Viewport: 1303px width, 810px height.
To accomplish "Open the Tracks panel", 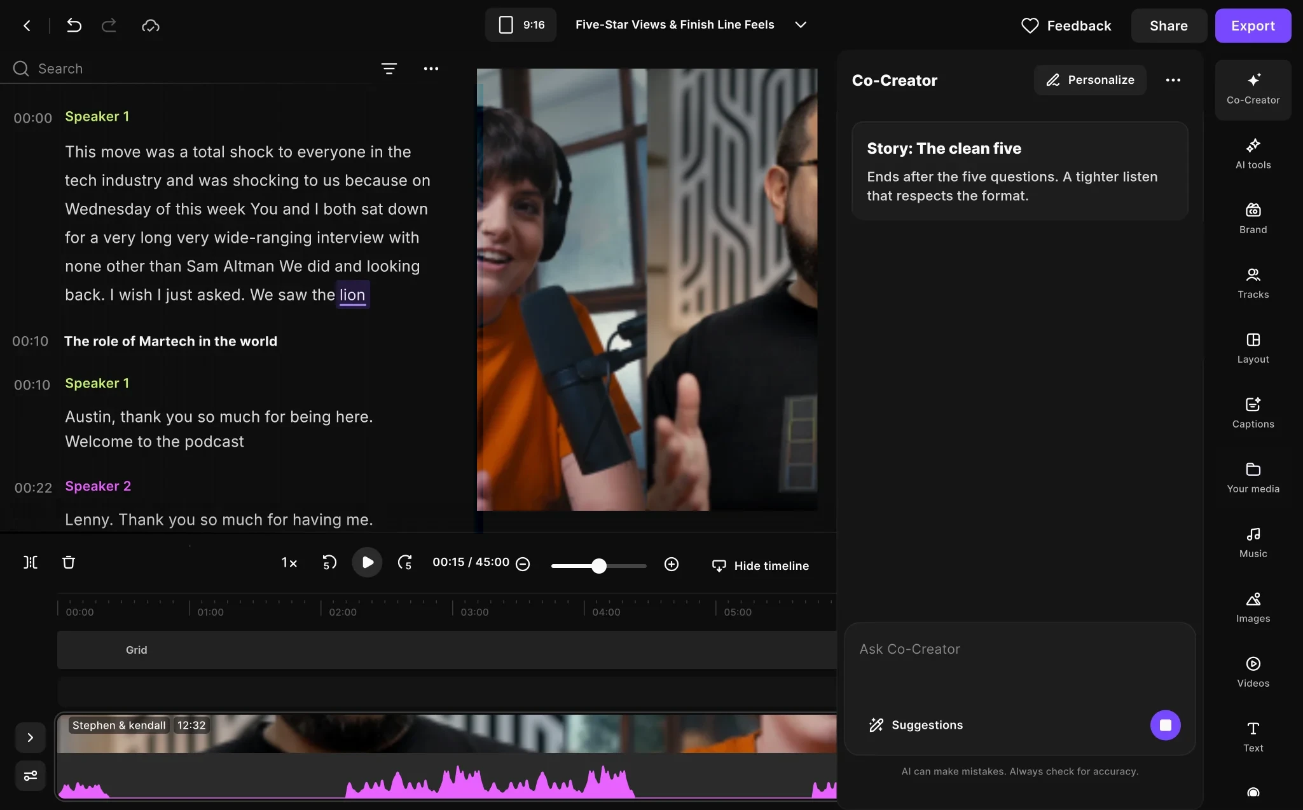I will pos(1253,284).
